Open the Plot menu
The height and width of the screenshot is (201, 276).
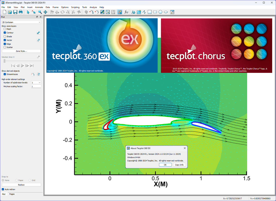(23, 7)
